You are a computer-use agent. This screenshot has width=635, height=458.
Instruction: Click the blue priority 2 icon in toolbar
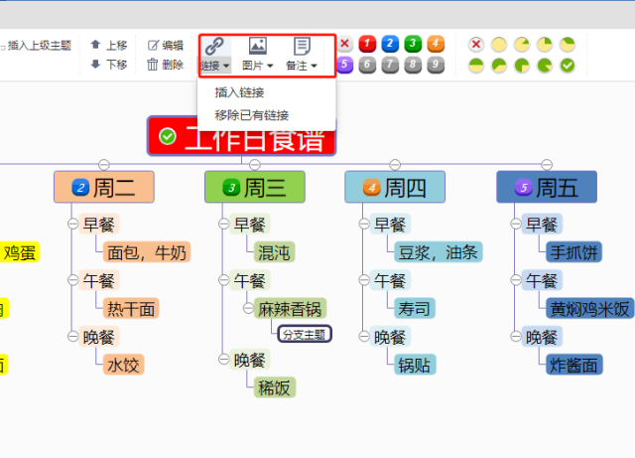390,44
